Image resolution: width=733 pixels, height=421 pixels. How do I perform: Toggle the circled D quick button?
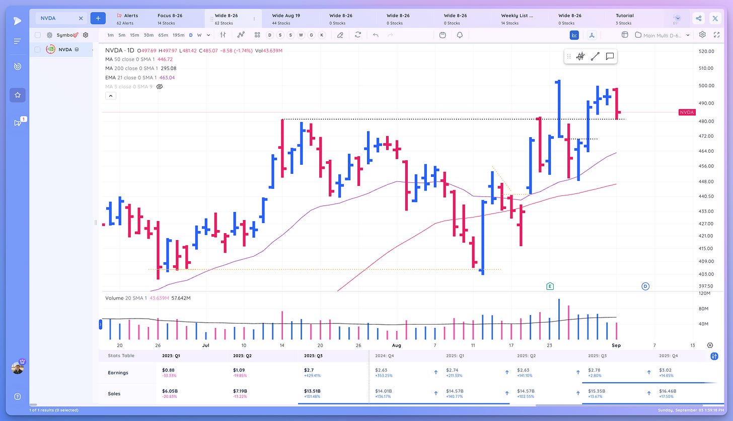click(x=269, y=35)
